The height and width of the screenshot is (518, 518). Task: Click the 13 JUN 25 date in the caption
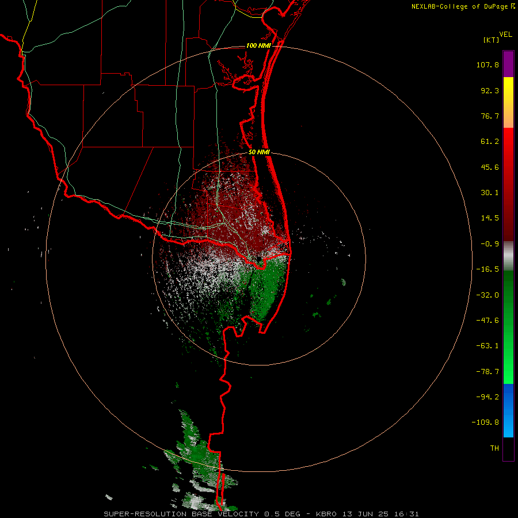[365, 514]
